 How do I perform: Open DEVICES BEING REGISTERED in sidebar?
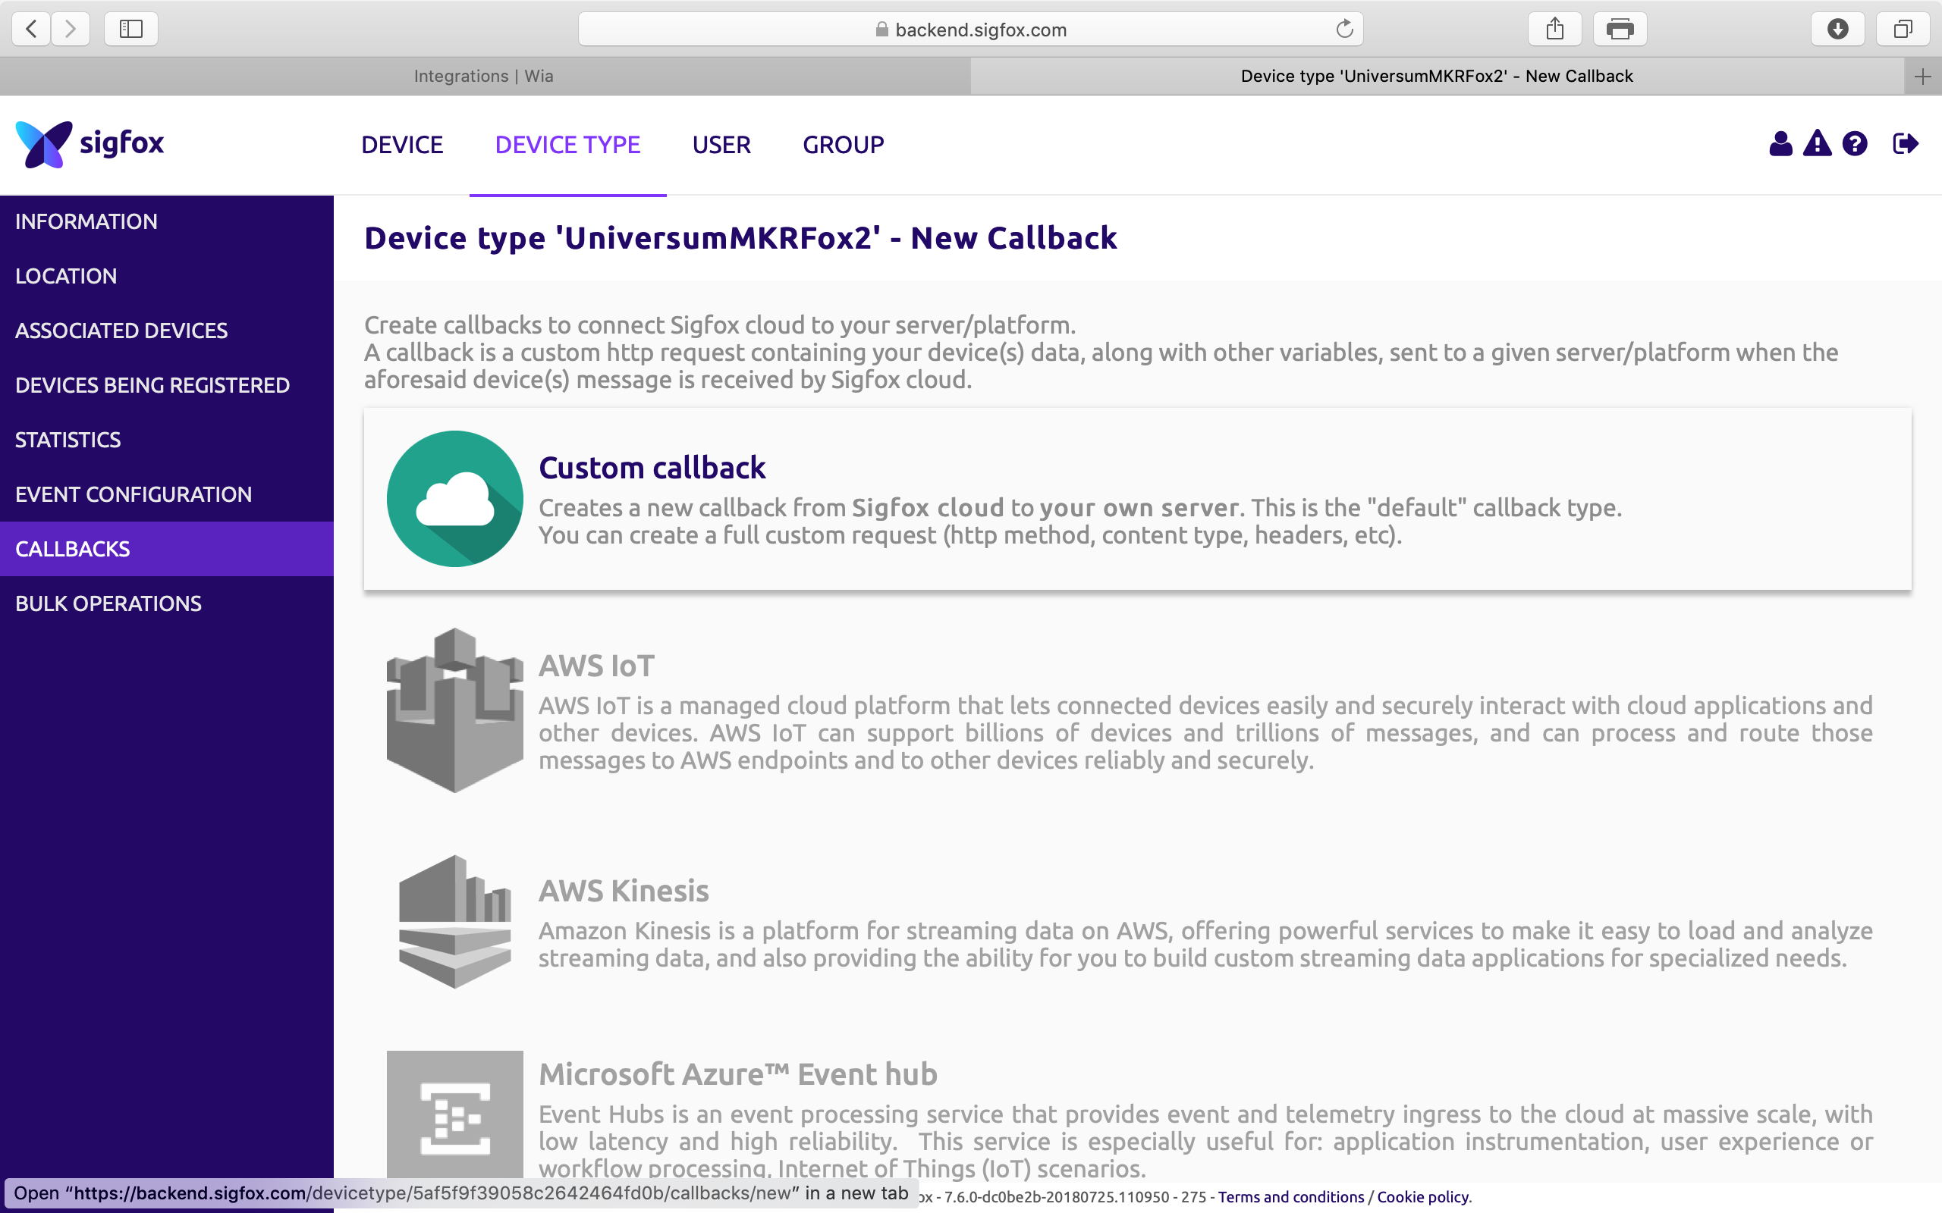[167, 385]
